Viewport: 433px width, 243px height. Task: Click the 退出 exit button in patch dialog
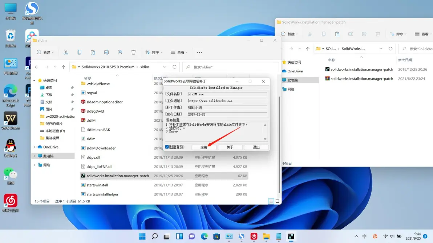point(256,147)
